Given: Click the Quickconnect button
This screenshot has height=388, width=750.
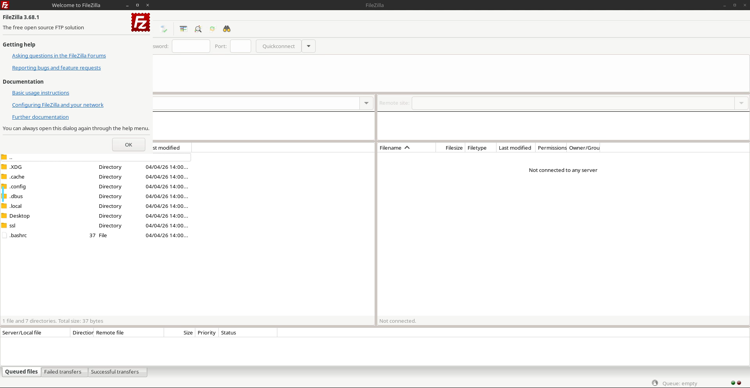Looking at the screenshot, I should (x=279, y=46).
